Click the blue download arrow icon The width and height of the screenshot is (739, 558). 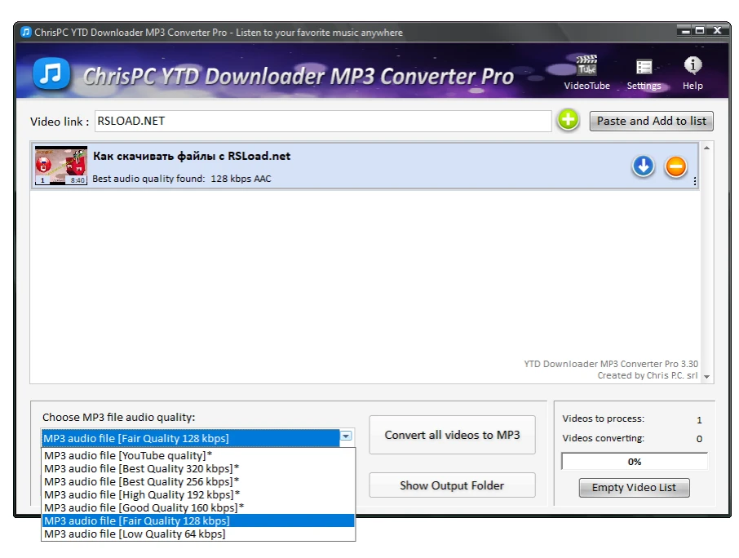(x=644, y=166)
